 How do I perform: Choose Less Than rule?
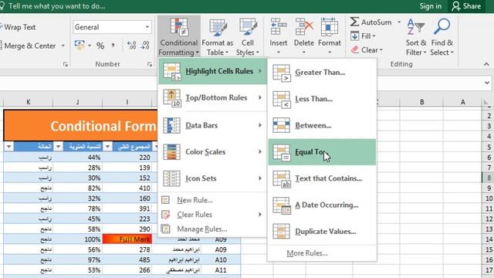[322, 99]
